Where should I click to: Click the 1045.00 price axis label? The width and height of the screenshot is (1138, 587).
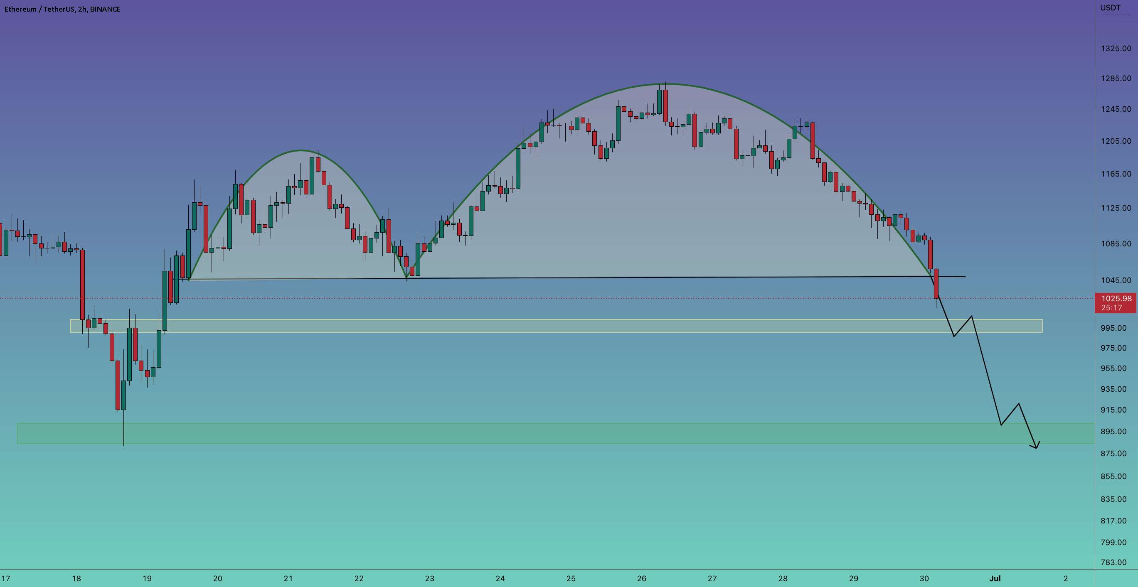point(1116,280)
